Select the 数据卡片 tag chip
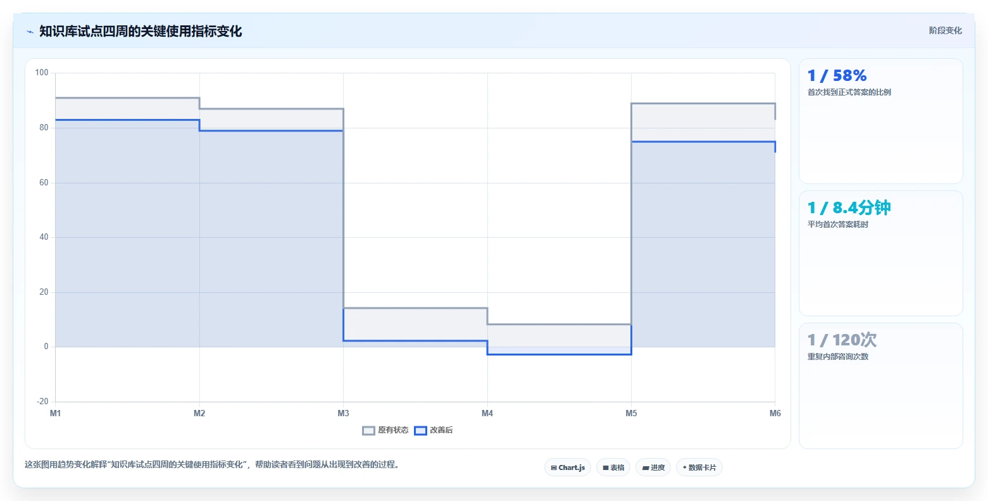988x501 pixels. pyautogui.click(x=699, y=467)
